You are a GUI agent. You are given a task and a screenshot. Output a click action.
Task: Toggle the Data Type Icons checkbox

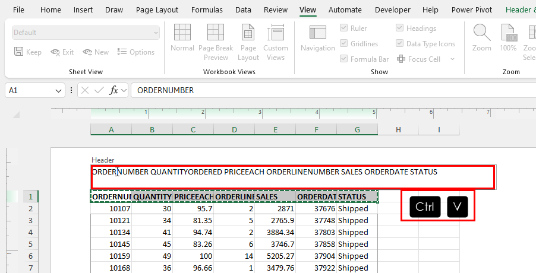click(399, 43)
